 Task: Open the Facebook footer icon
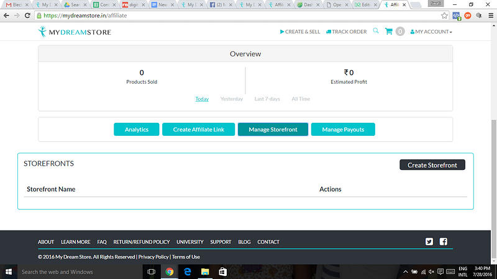pos(444,242)
